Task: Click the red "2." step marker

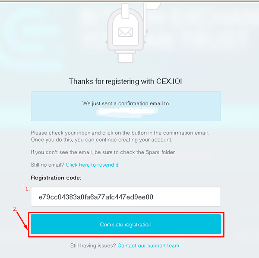Action: click(15, 209)
